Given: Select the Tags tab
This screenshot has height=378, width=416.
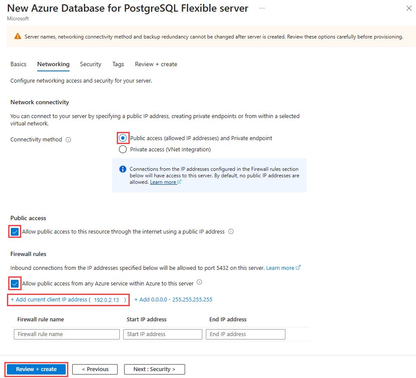Looking at the screenshot, I should 118,64.
